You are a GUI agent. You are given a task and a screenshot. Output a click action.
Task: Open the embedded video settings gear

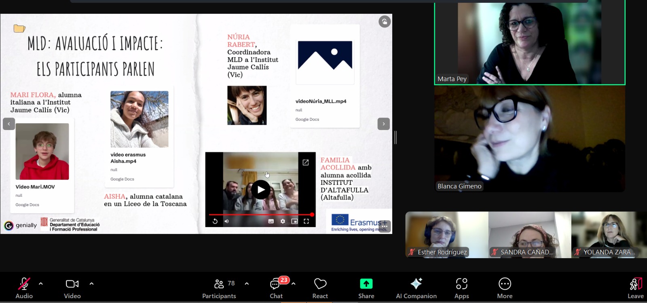click(283, 221)
